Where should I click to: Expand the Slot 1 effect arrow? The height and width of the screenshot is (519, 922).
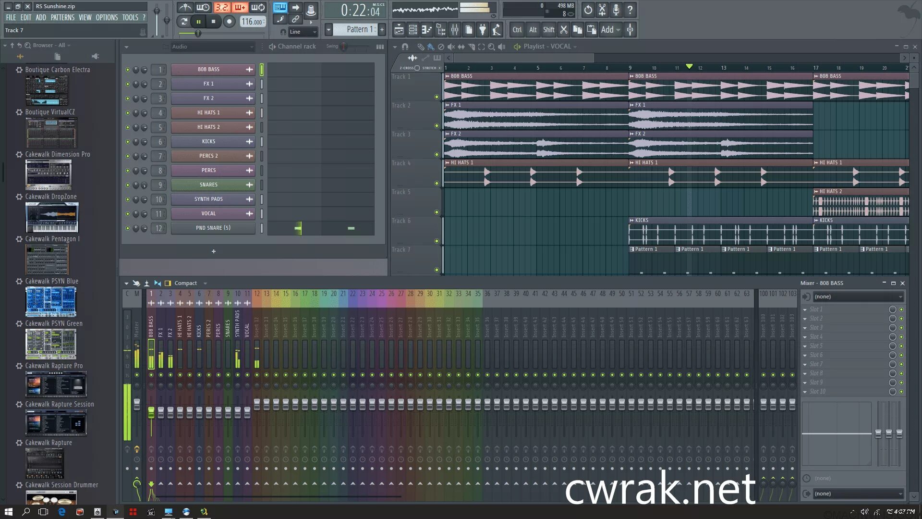(x=805, y=309)
